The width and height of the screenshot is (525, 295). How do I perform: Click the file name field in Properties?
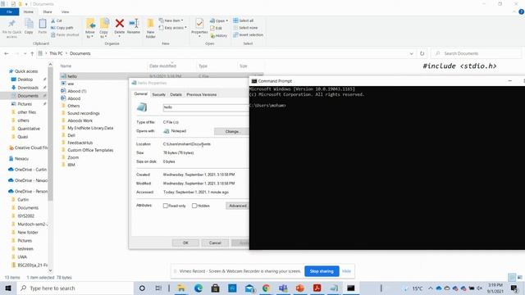pos(206,107)
